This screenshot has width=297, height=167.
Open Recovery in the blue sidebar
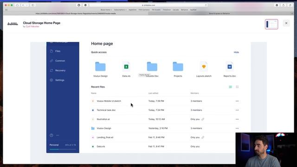point(60,71)
